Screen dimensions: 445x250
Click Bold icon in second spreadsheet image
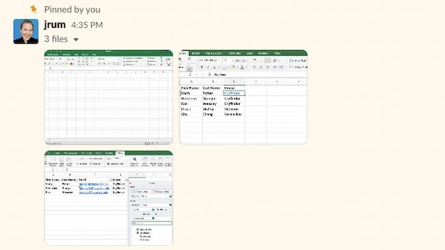tap(201, 67)
